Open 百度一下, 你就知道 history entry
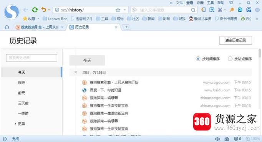Screen dimensions: 262x142 pyautogui.click(x=105, y=90)
